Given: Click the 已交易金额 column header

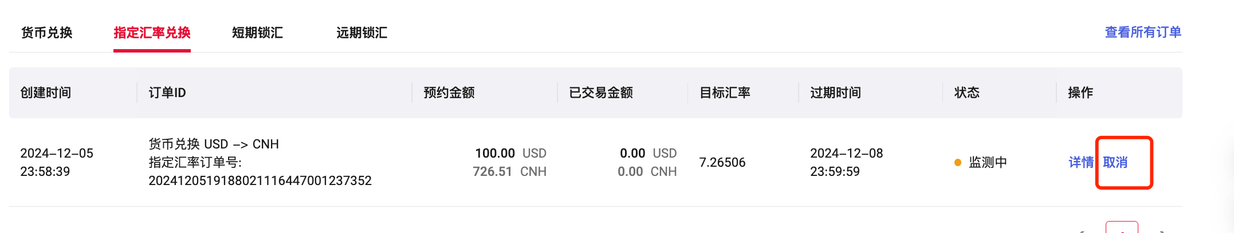Looking at the screenshot, I should click(601, 93).
